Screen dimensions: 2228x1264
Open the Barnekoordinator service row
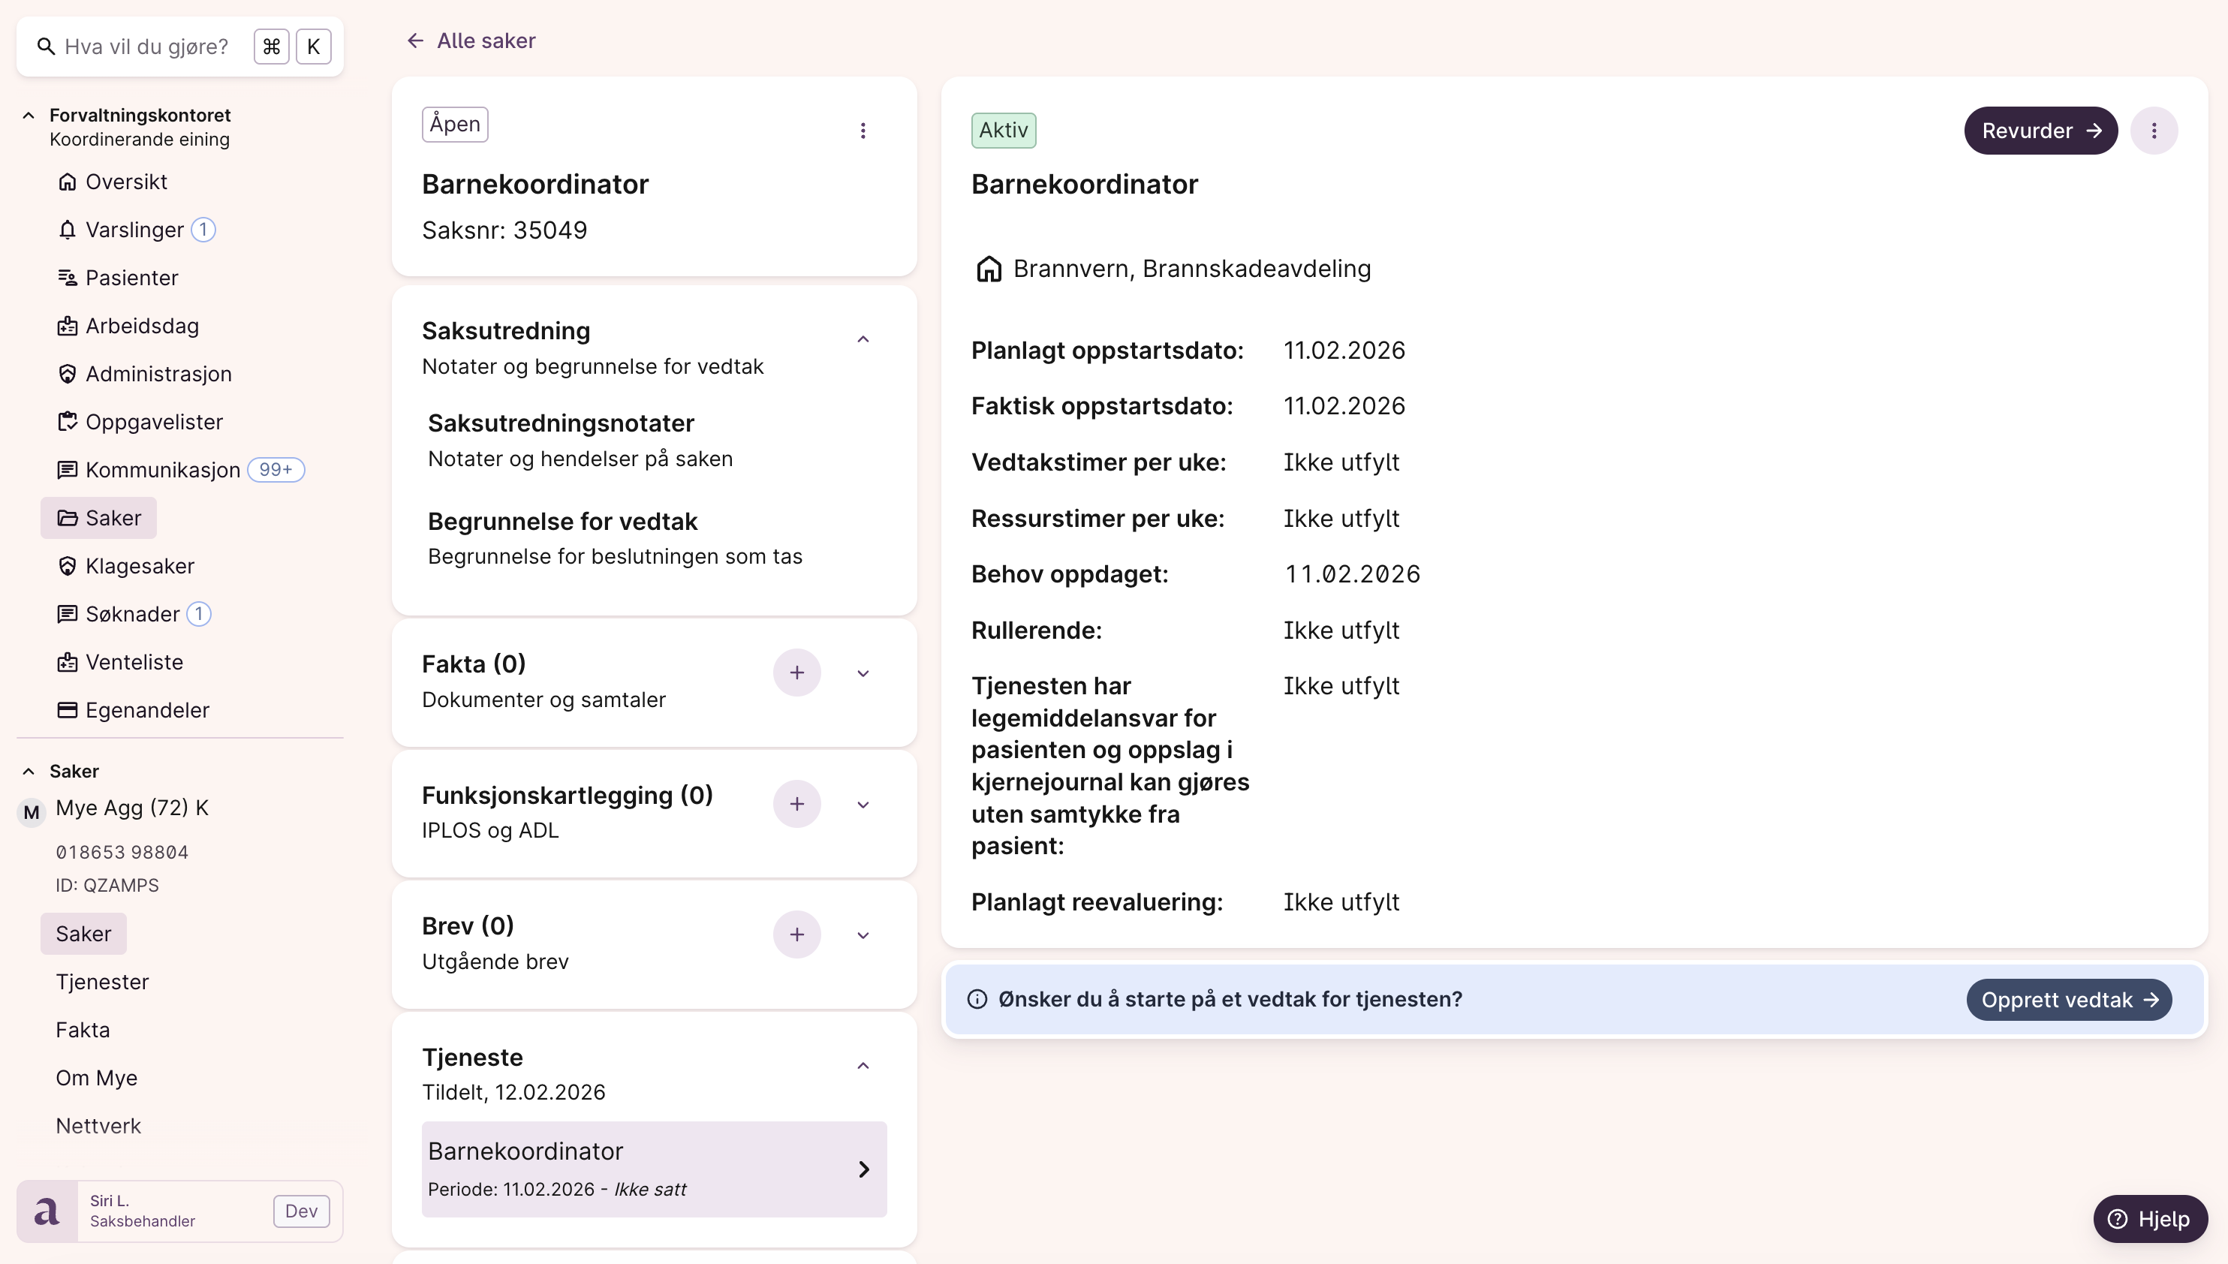click(654, 1169)
